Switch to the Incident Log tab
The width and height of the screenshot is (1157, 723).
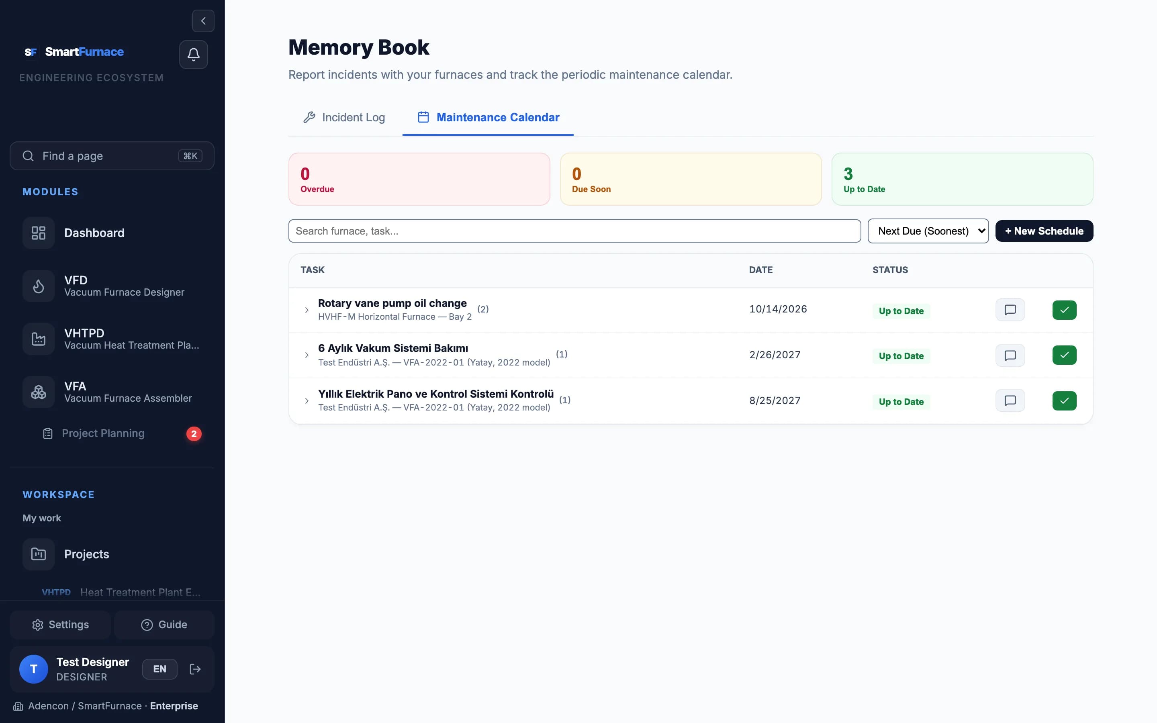[344, 117]
